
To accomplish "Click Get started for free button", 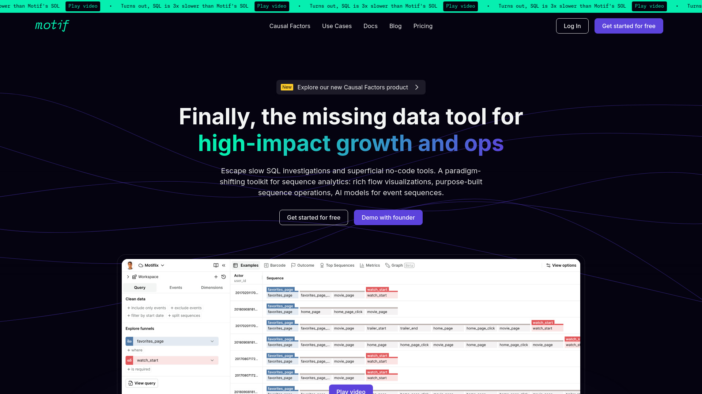I will point(629,26).
